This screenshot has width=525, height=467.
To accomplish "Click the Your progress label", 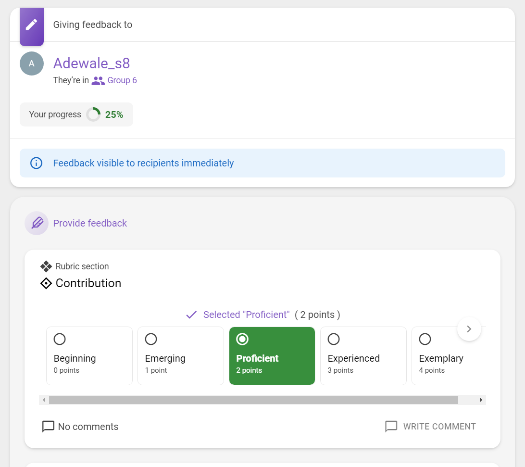I will [x=55, y=114].
